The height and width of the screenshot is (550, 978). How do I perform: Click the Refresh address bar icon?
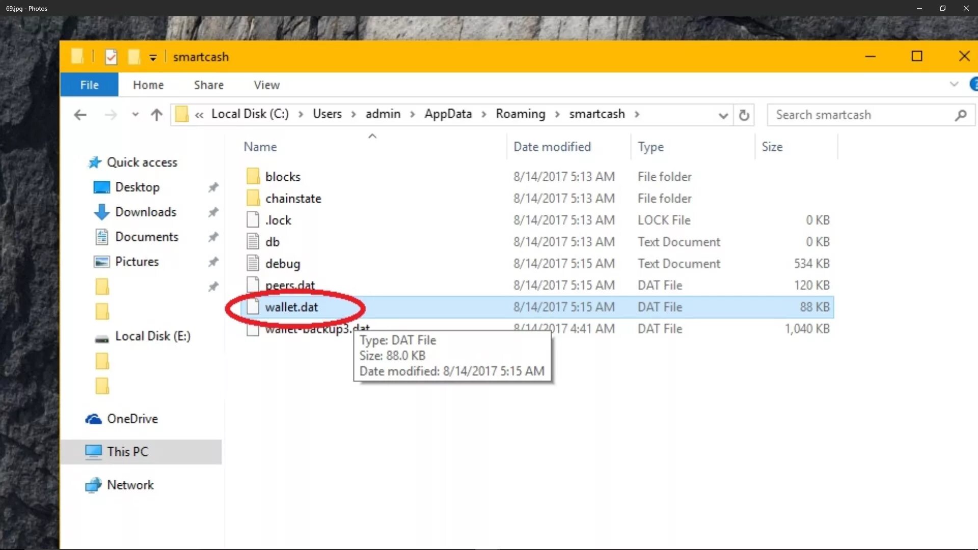click(x=744, y=115)
